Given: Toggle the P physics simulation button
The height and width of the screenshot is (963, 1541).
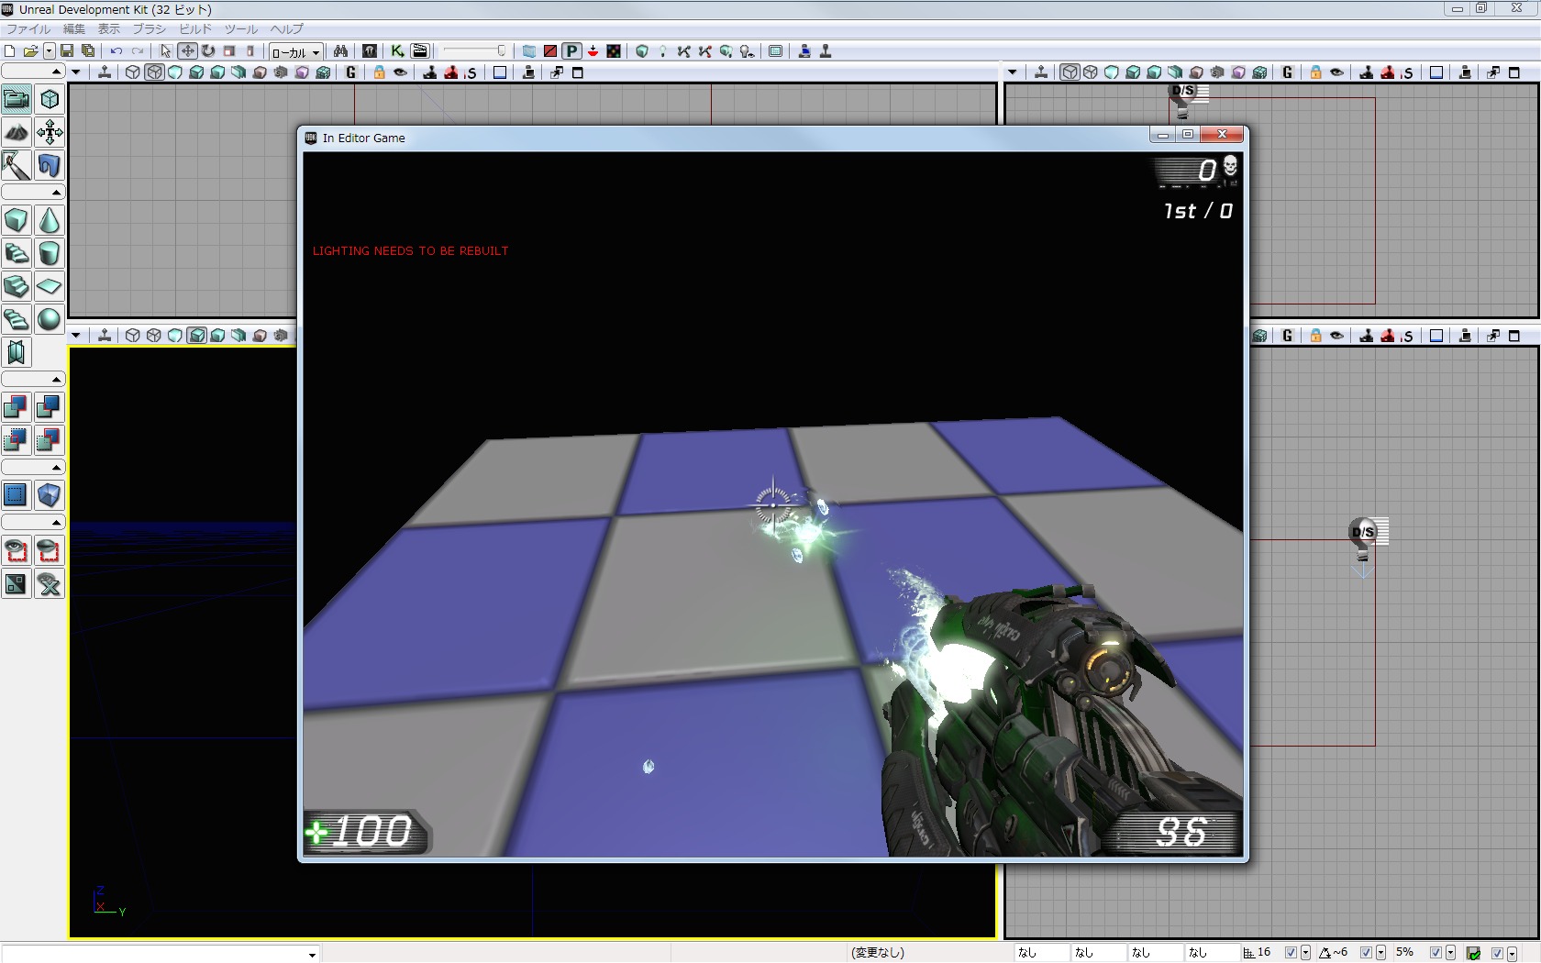Looking at the screenshot, I should click(x=571, y=51).
